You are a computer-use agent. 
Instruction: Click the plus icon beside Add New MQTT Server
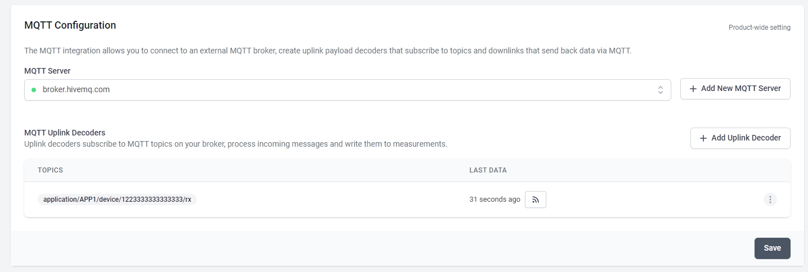click(693, 89)
